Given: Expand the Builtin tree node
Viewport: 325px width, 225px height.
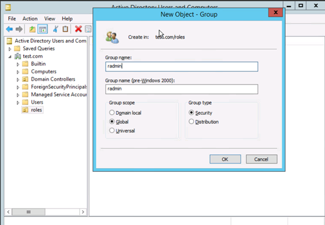Looking at the screenshot, I should (x=18, y=64).
